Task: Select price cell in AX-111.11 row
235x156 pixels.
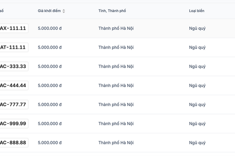Action: point(50,28)
